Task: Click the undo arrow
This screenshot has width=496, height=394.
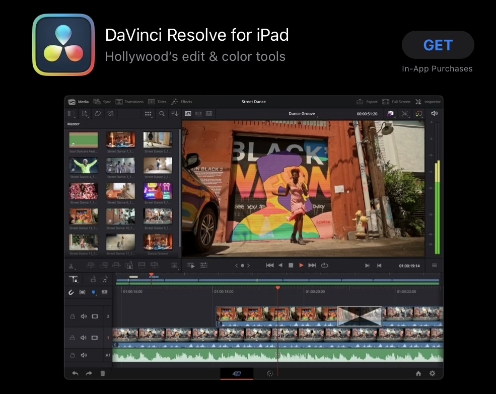Action: 75,373
